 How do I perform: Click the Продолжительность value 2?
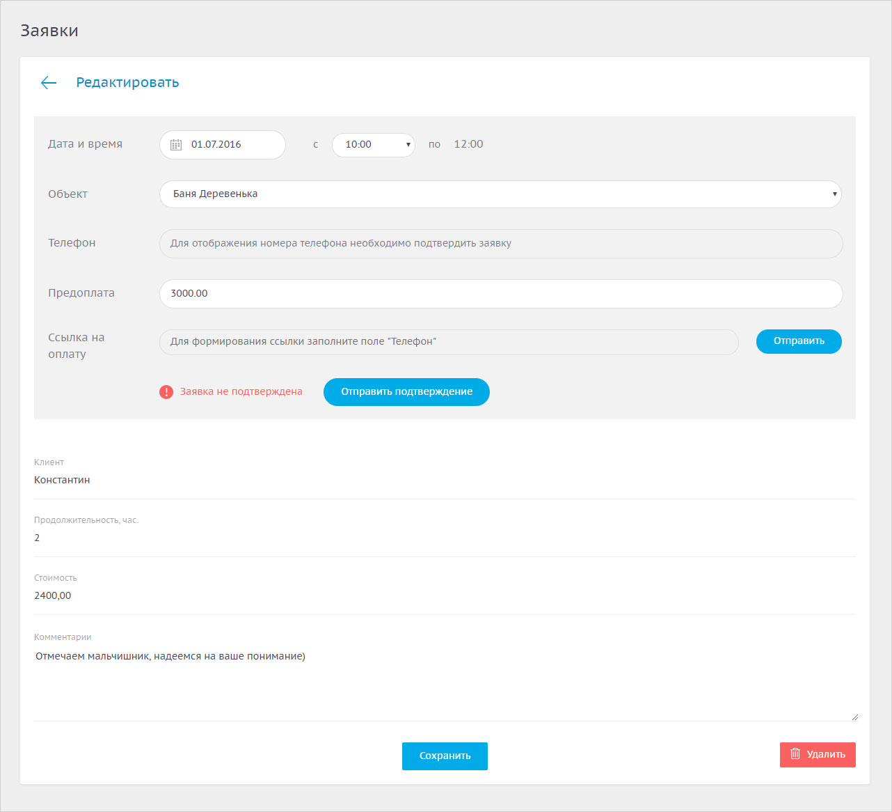(38, 538)
